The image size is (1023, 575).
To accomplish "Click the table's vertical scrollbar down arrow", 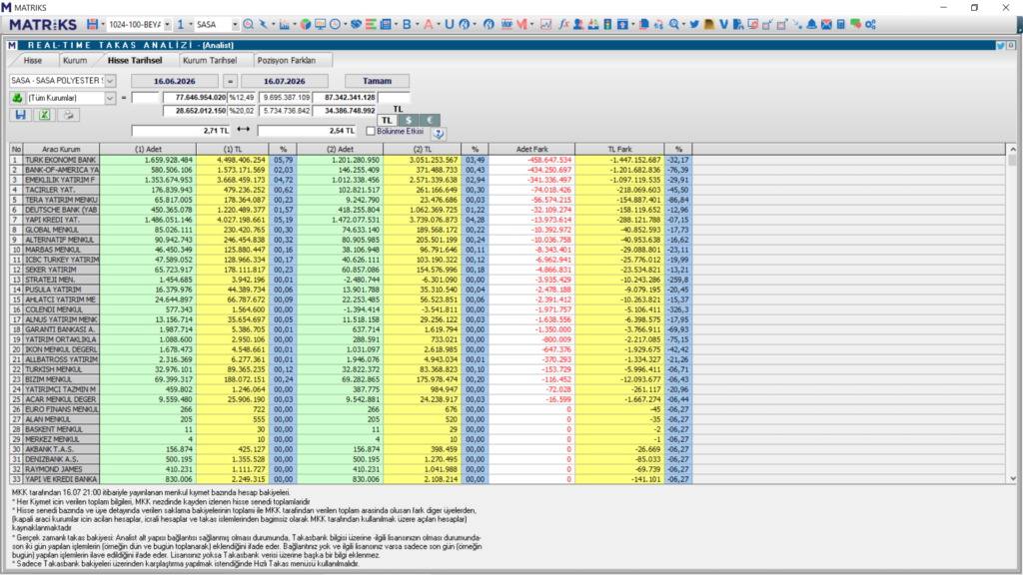I will 1013,478.
